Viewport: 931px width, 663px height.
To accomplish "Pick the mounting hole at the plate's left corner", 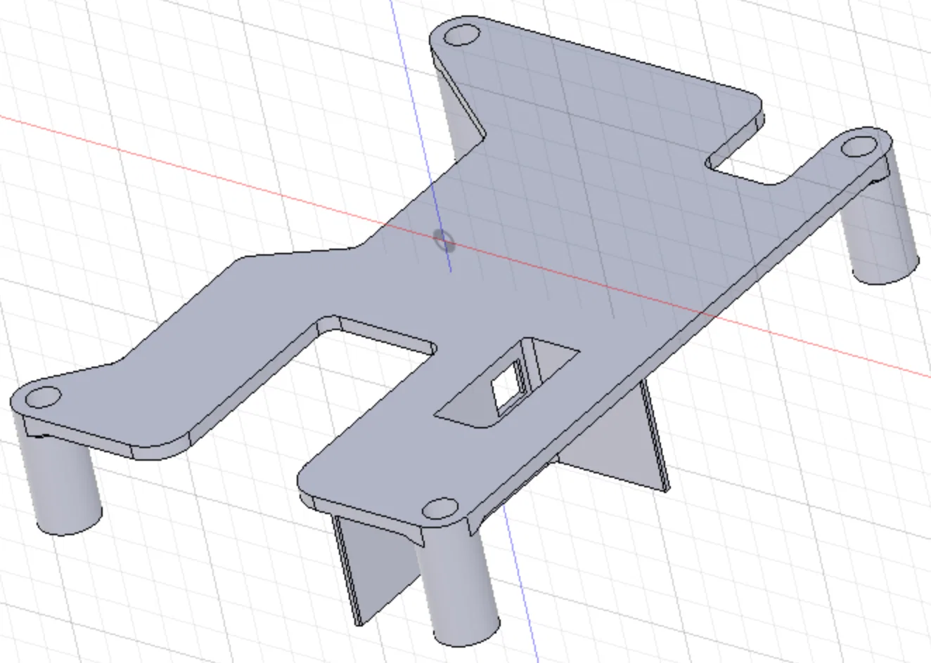I will (x=42, y=398).
